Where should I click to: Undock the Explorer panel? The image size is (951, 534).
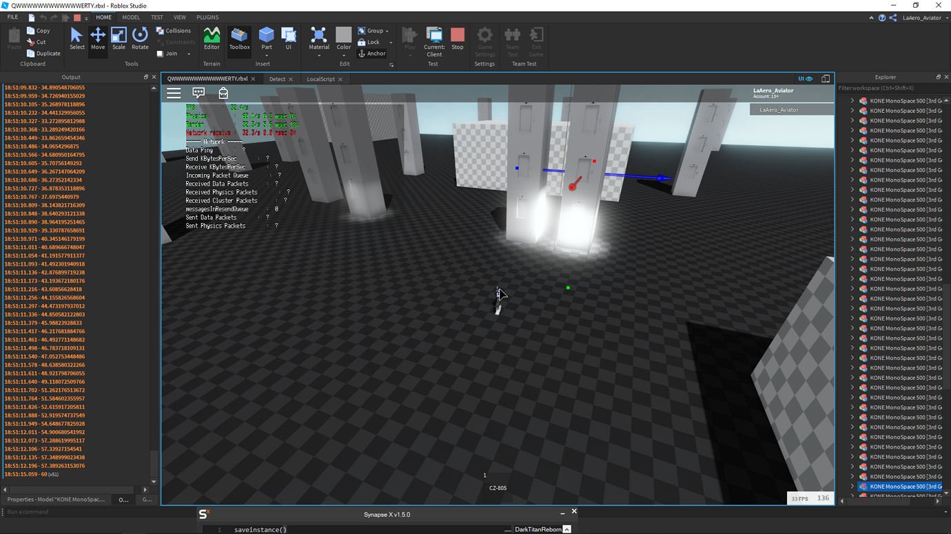938,77
